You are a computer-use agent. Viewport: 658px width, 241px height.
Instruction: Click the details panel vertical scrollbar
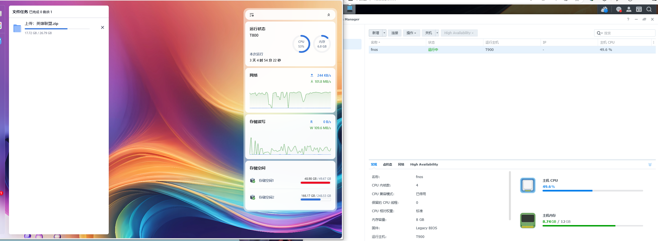tap(510, 196)
